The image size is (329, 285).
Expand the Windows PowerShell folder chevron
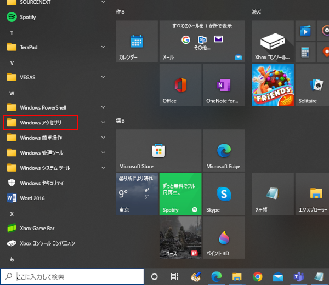103,107
